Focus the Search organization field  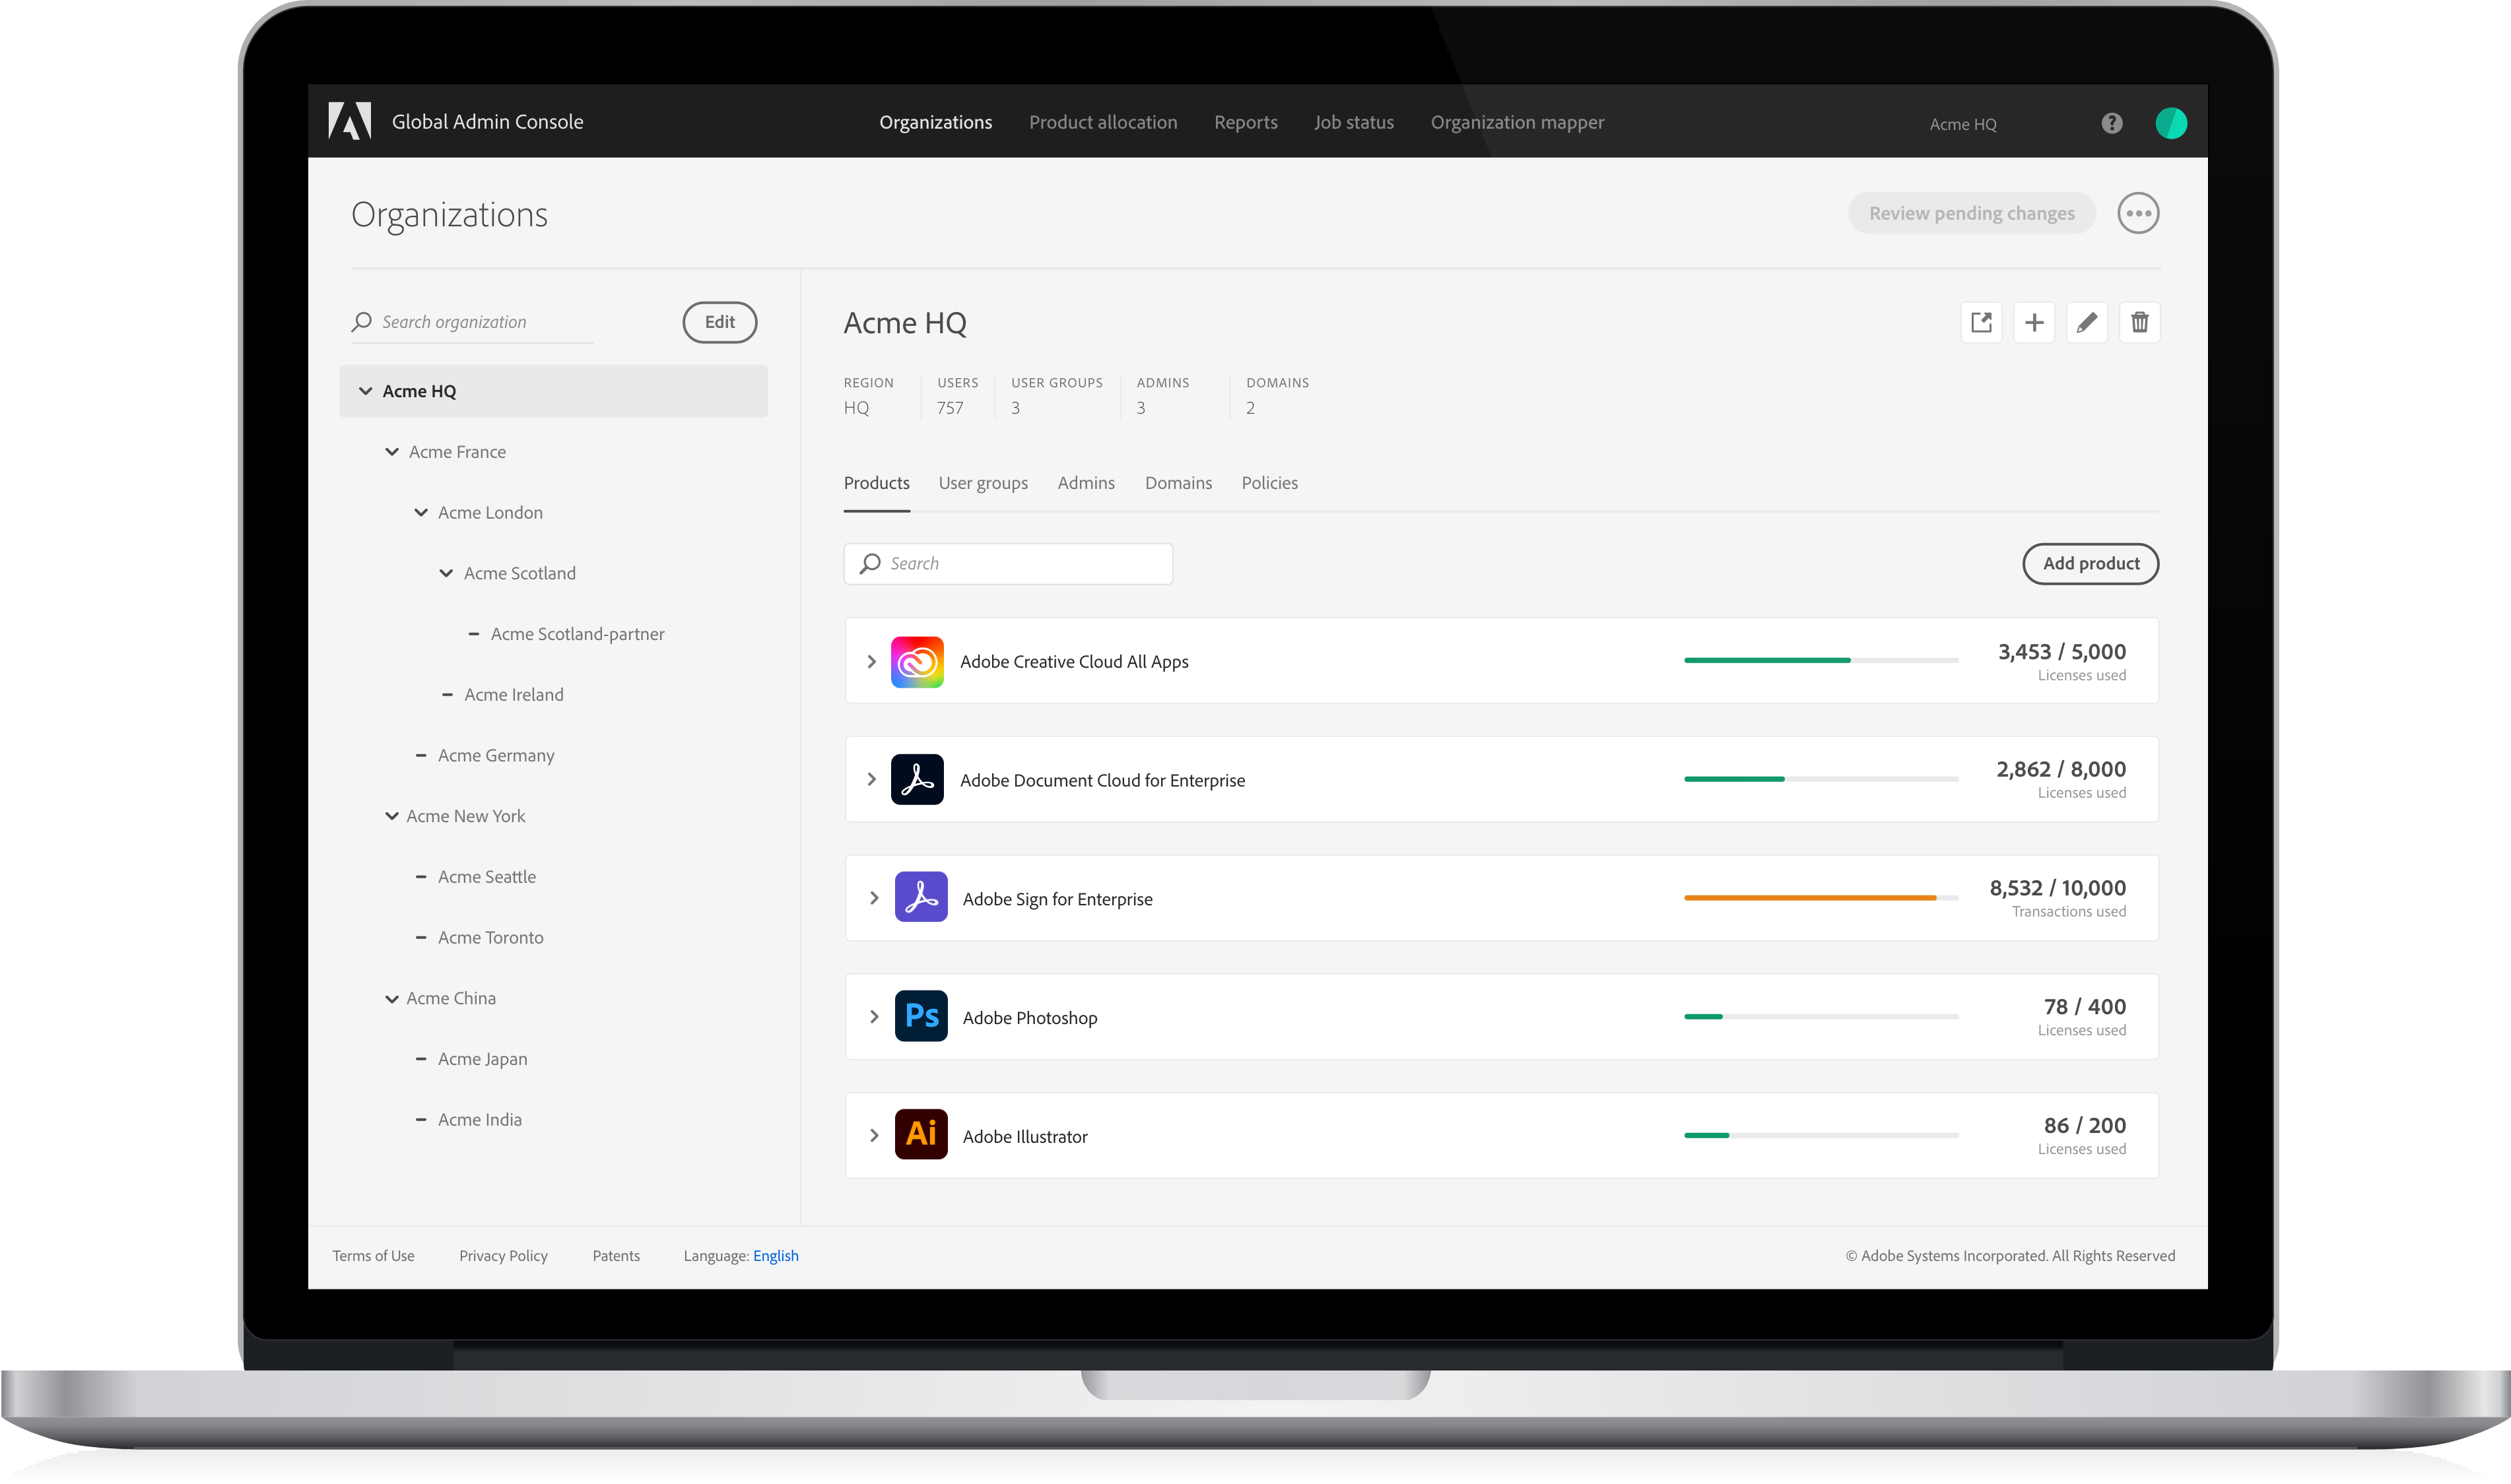click(472, 322)
